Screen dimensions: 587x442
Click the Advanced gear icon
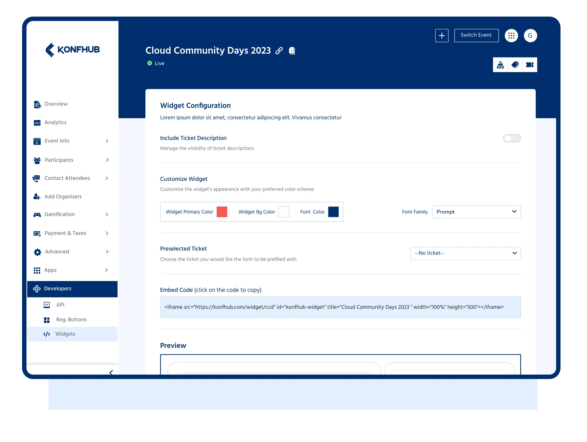click(x=37, y=252)
